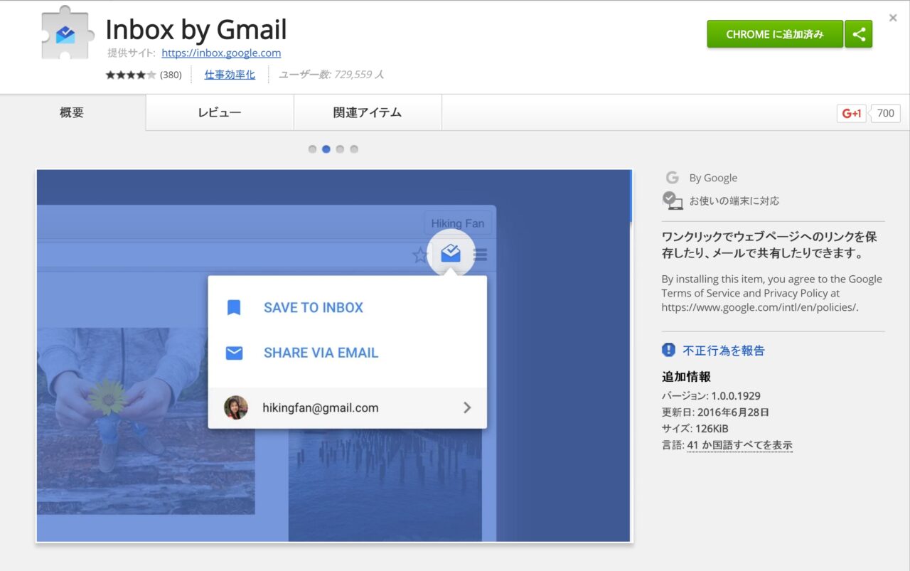
Task: Switch to the レビュー tab
Action: tap(219, 112)
